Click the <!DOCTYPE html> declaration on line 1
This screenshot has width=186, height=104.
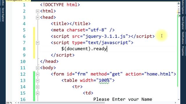(x=60, y=5)
